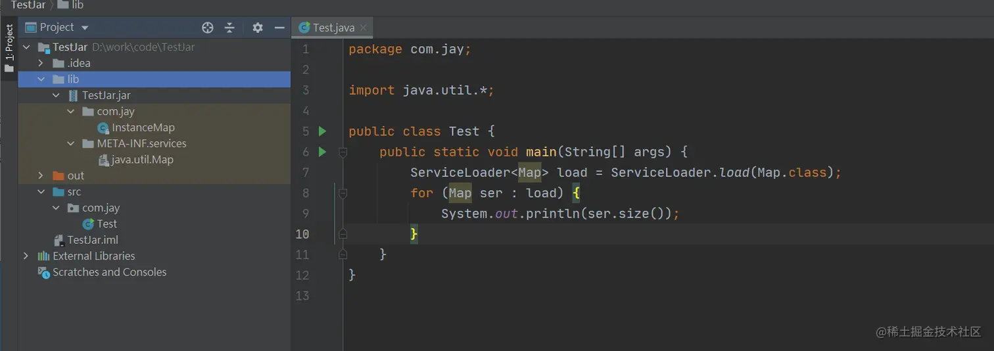Collapse META-INF.services folder
The height and width of the screenshot is (351, 994).
pyautogui.click(x=71, y=143)
